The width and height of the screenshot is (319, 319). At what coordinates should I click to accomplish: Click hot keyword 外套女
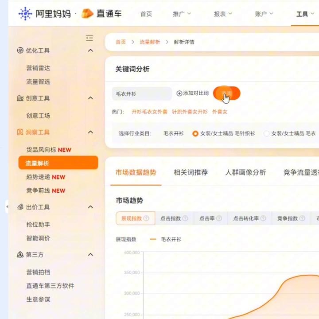[x=219, y=112]
